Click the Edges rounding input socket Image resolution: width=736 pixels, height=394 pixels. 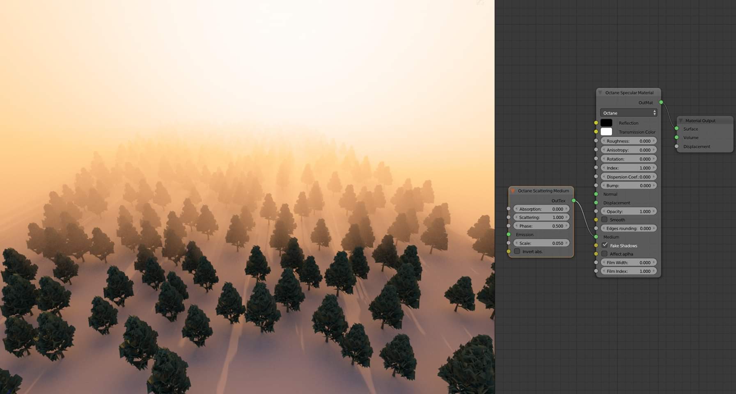click(x=596, y=228)
